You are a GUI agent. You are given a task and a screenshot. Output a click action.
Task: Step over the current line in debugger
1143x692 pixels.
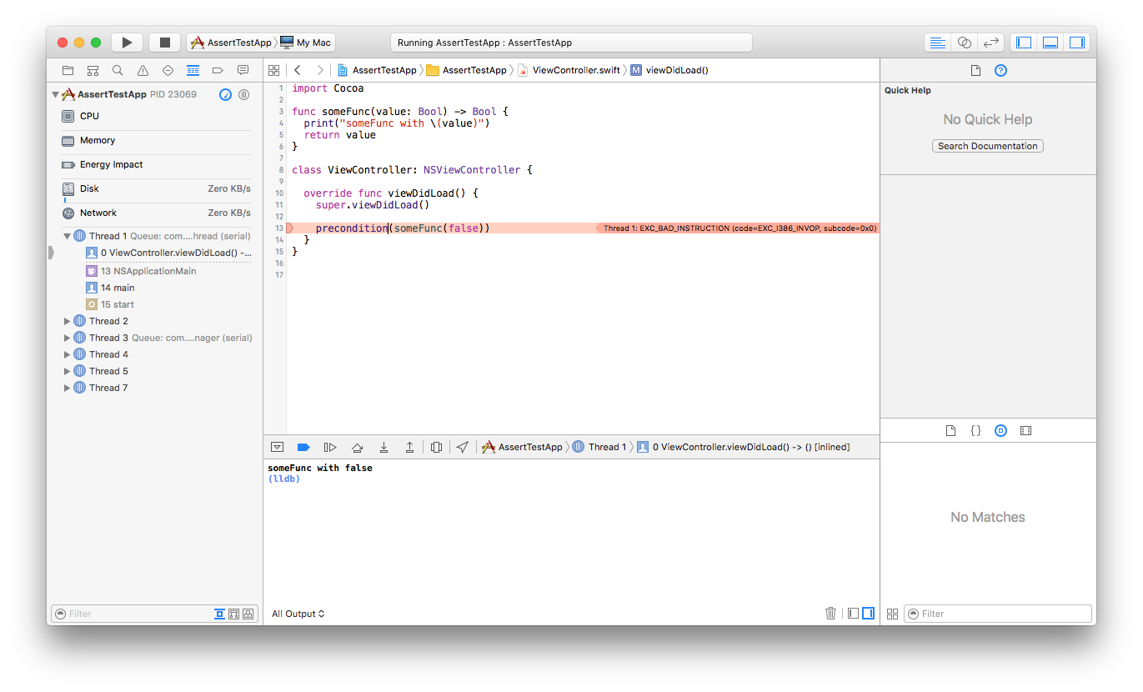pyautogui.click(x=357, y=447)
